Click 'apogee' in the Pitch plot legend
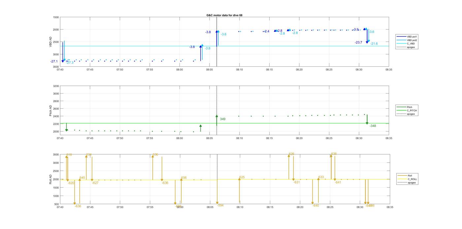The image size is (462, 229). click(x=411, y=114)
